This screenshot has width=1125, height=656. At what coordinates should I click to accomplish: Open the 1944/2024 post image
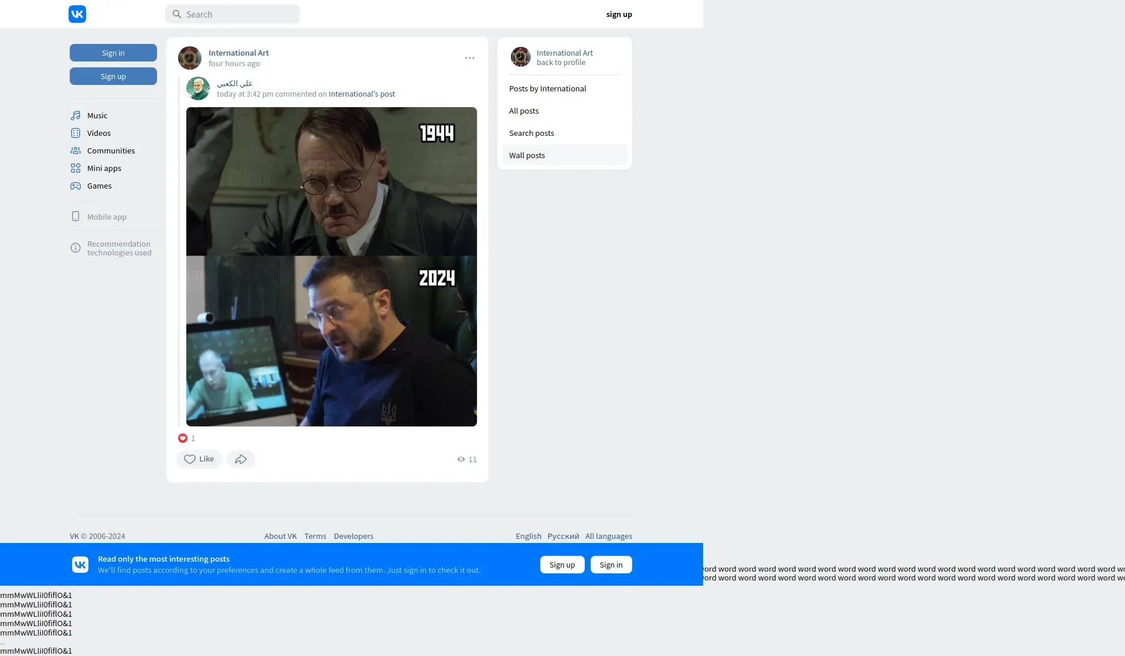pyautogui.click(x=332, y=266)
